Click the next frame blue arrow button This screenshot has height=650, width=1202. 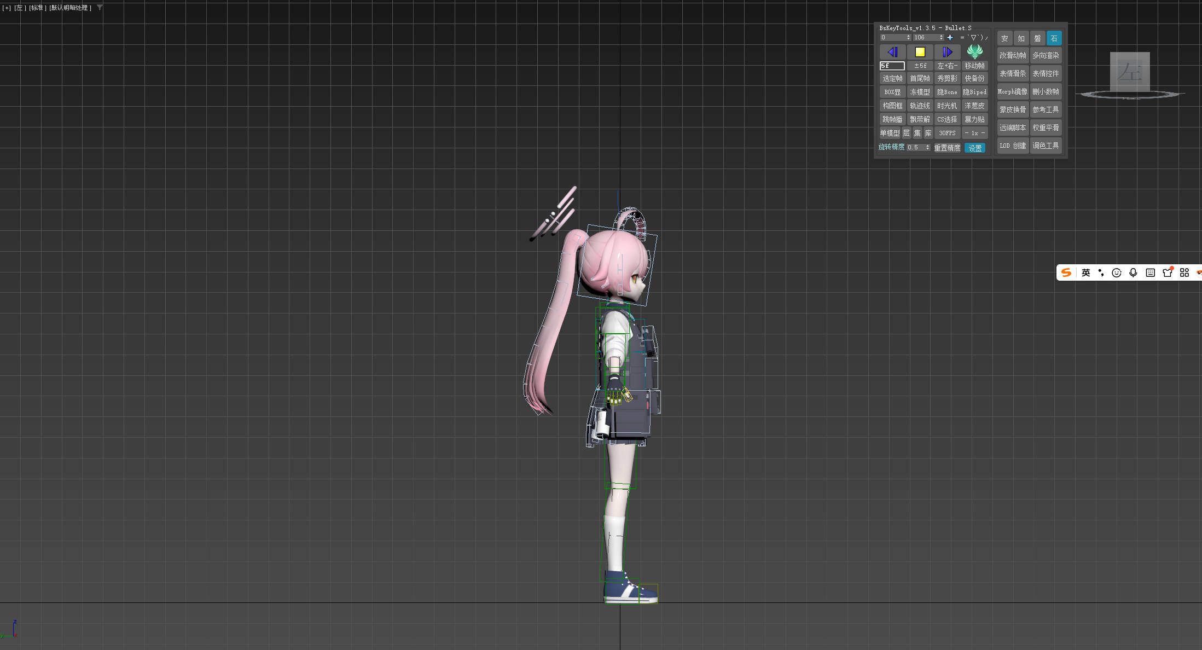tap(947, 52)
